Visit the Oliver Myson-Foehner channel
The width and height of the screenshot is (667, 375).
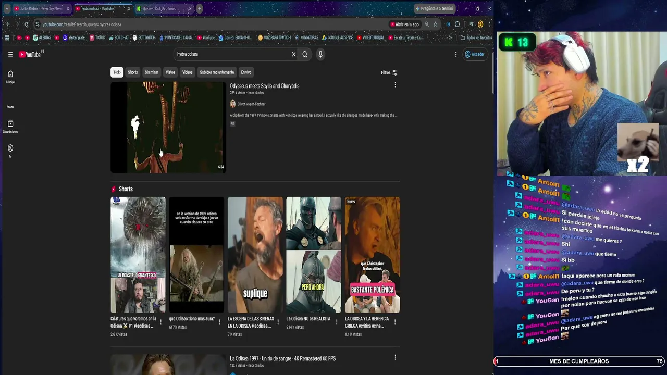251,104
